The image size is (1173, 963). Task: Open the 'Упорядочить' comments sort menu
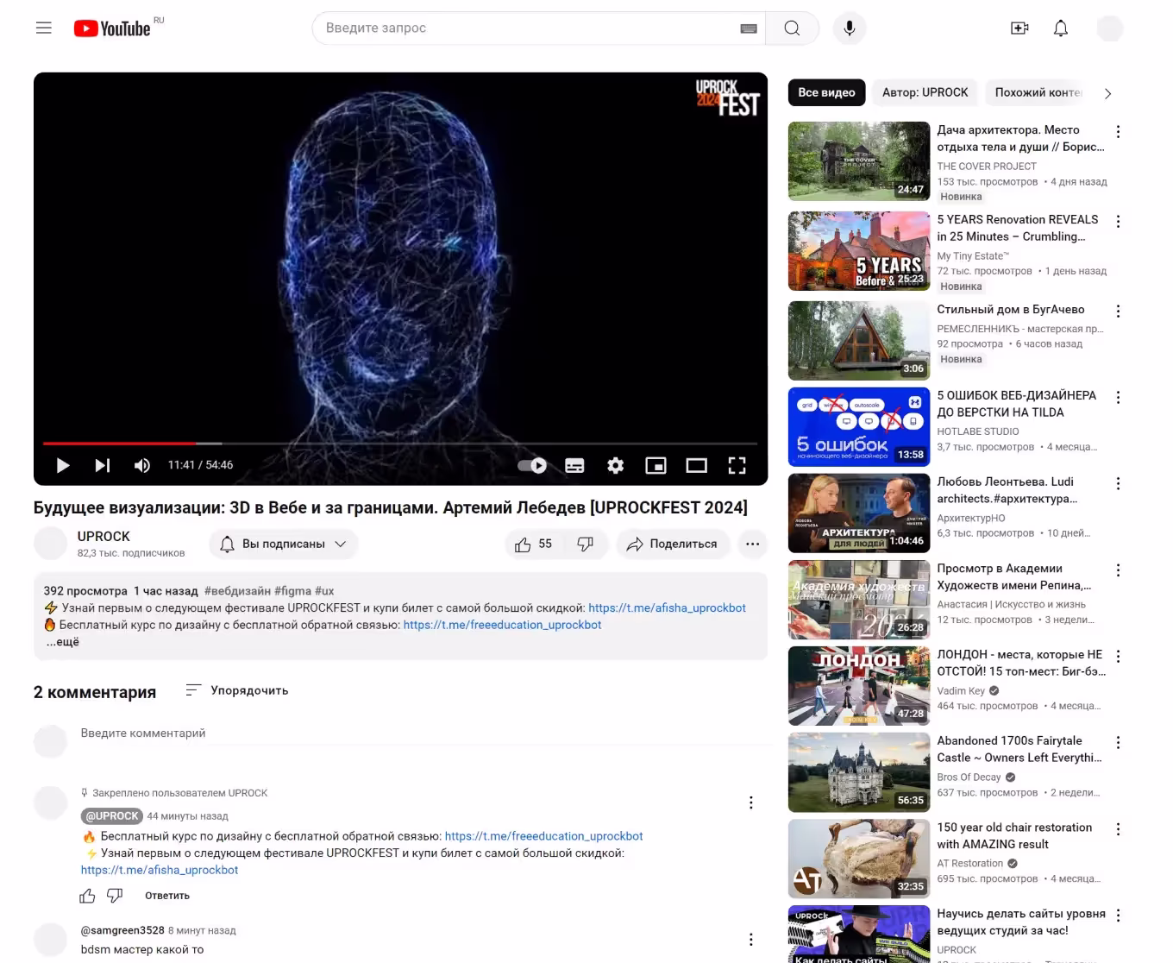(237, 690)
